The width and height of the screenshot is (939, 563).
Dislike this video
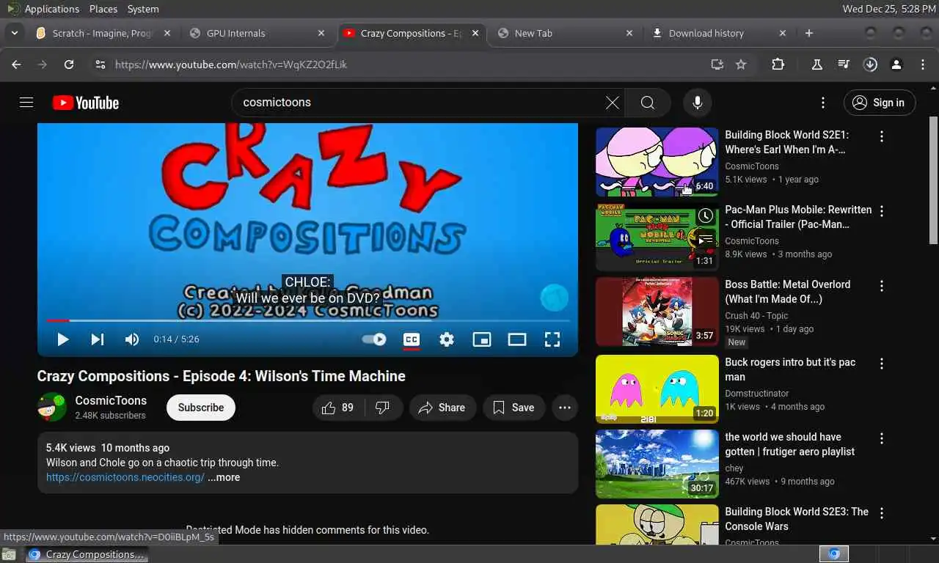[x=382, y=408]
